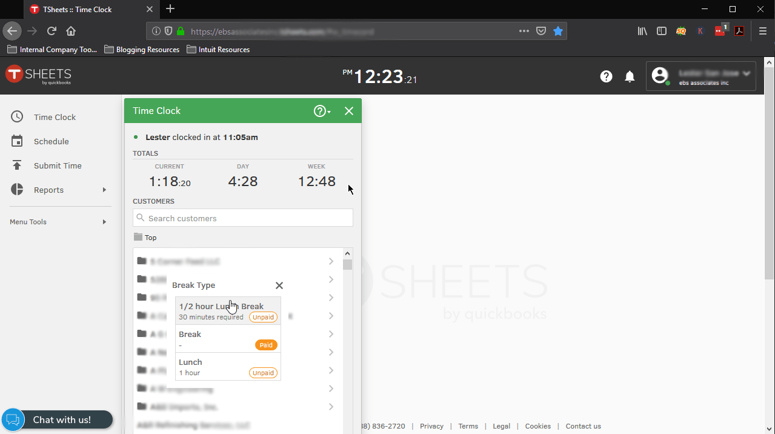Click the TSheets logo in header

point(39,75)
